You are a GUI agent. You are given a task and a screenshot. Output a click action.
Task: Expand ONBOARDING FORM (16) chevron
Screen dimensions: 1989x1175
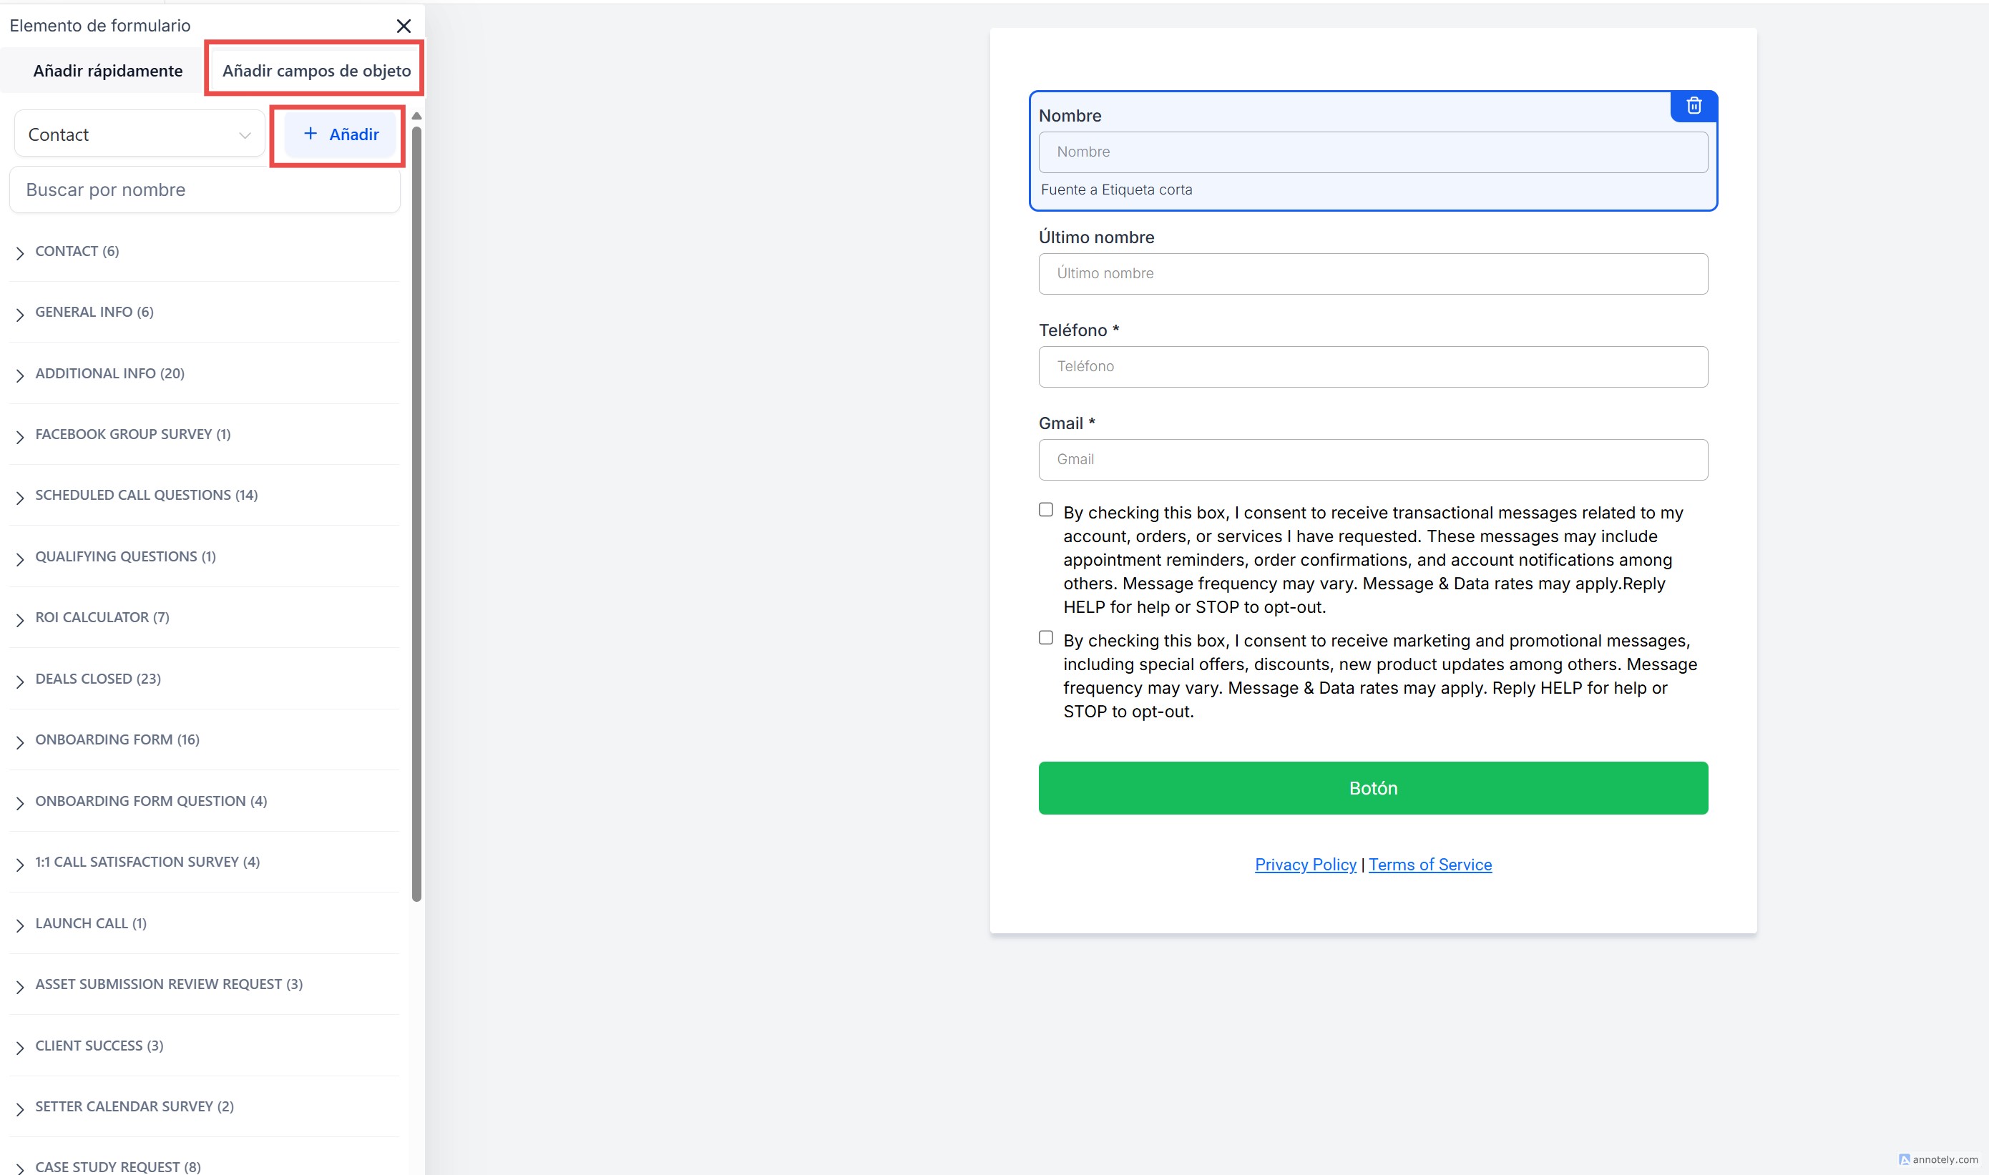coord(21,741)
